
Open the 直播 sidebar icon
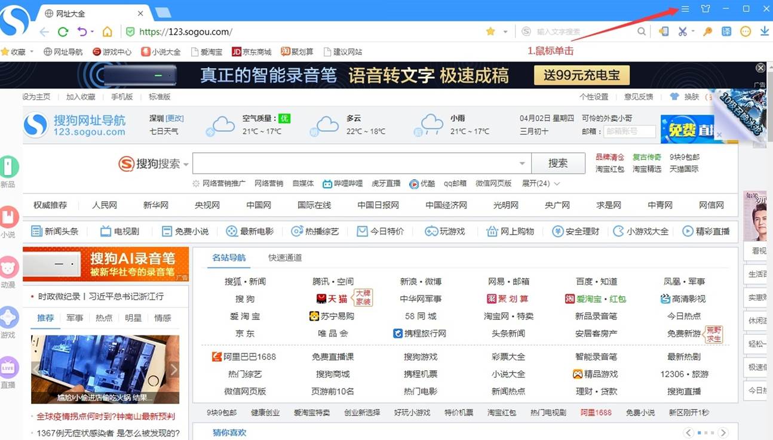pyautogui.click(x=8, y=367)
